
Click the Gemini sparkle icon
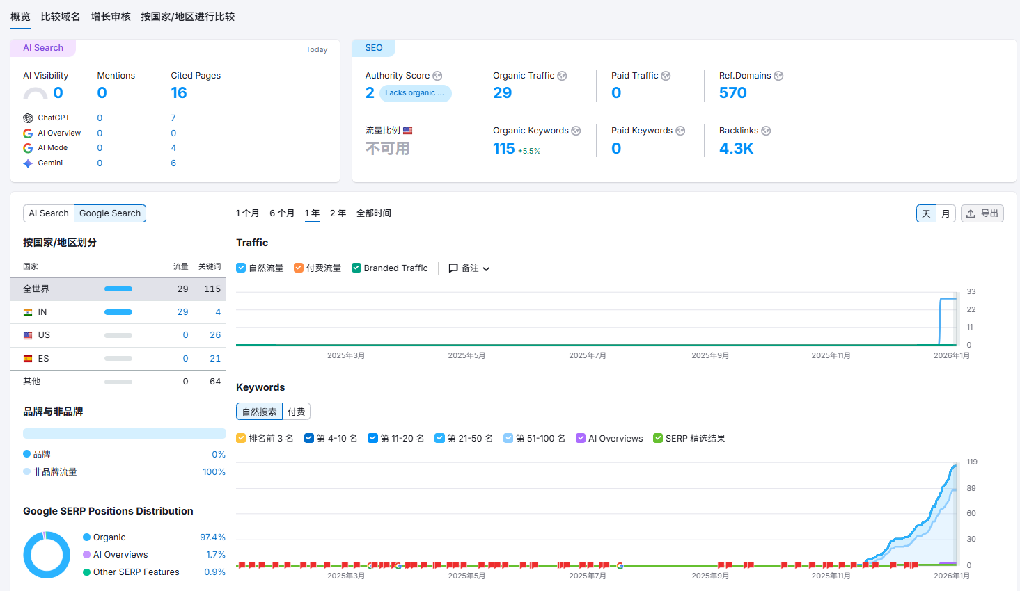click(x=28, y=163)
